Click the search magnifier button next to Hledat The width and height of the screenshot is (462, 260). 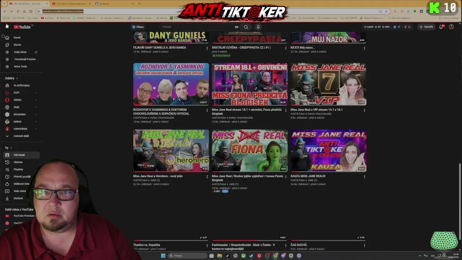pos(246,27)
